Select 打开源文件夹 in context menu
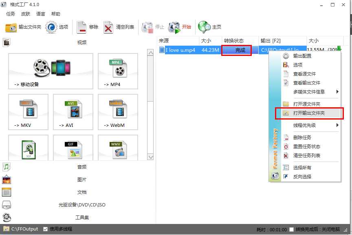 click(311, 104)
